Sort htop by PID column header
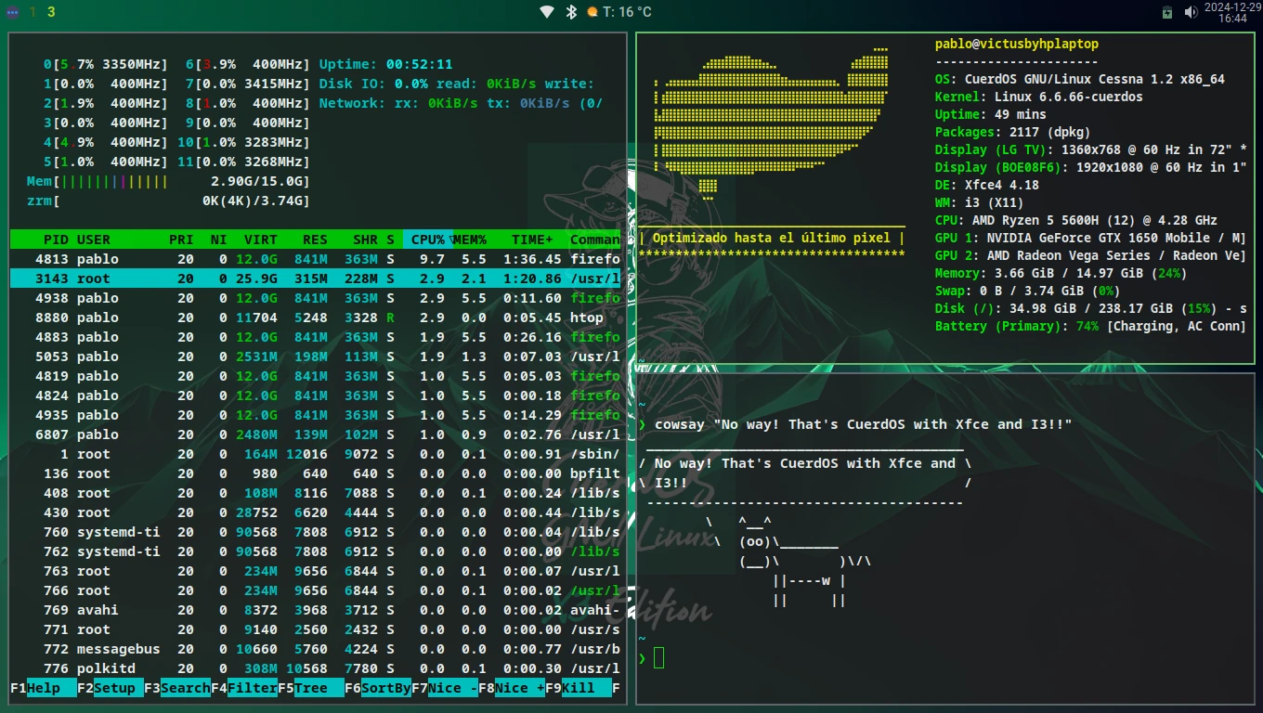The width and height of the screenshot is (1263, 713). pyautogui.click(x=56, y=240)
